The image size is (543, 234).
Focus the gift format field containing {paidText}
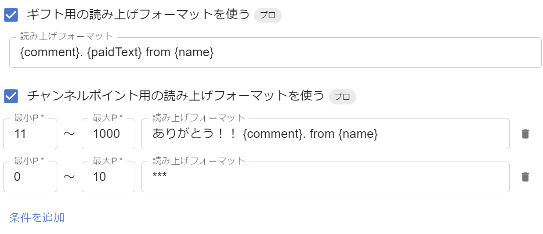click(x=275, y=53)
